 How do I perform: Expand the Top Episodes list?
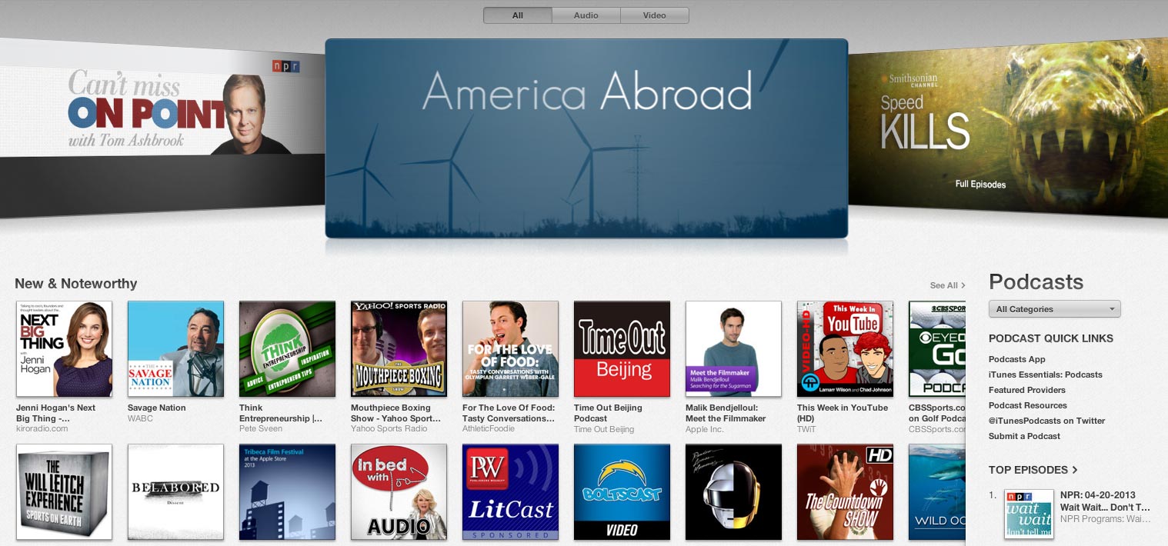(1033, 470)
